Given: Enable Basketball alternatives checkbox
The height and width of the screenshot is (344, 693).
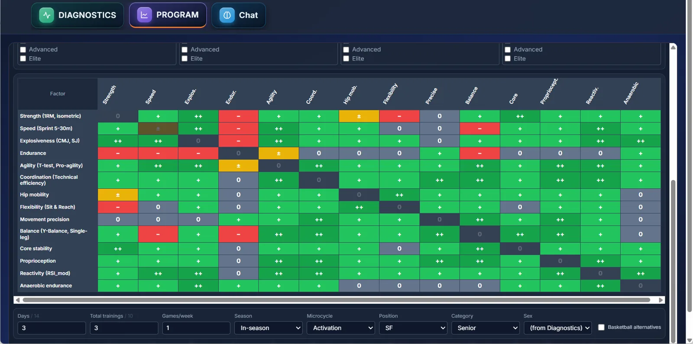Looking at the screenshot, I should click(601, 327).
